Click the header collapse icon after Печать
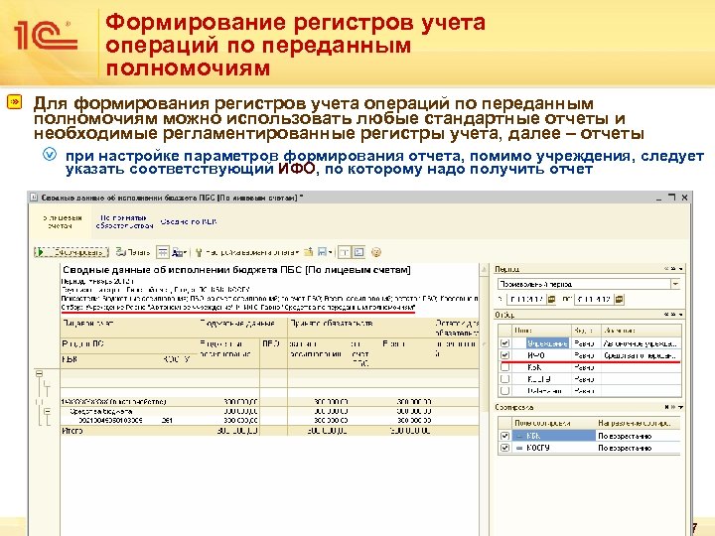This screenshot has width=715, height=536. tap(162, 252)
